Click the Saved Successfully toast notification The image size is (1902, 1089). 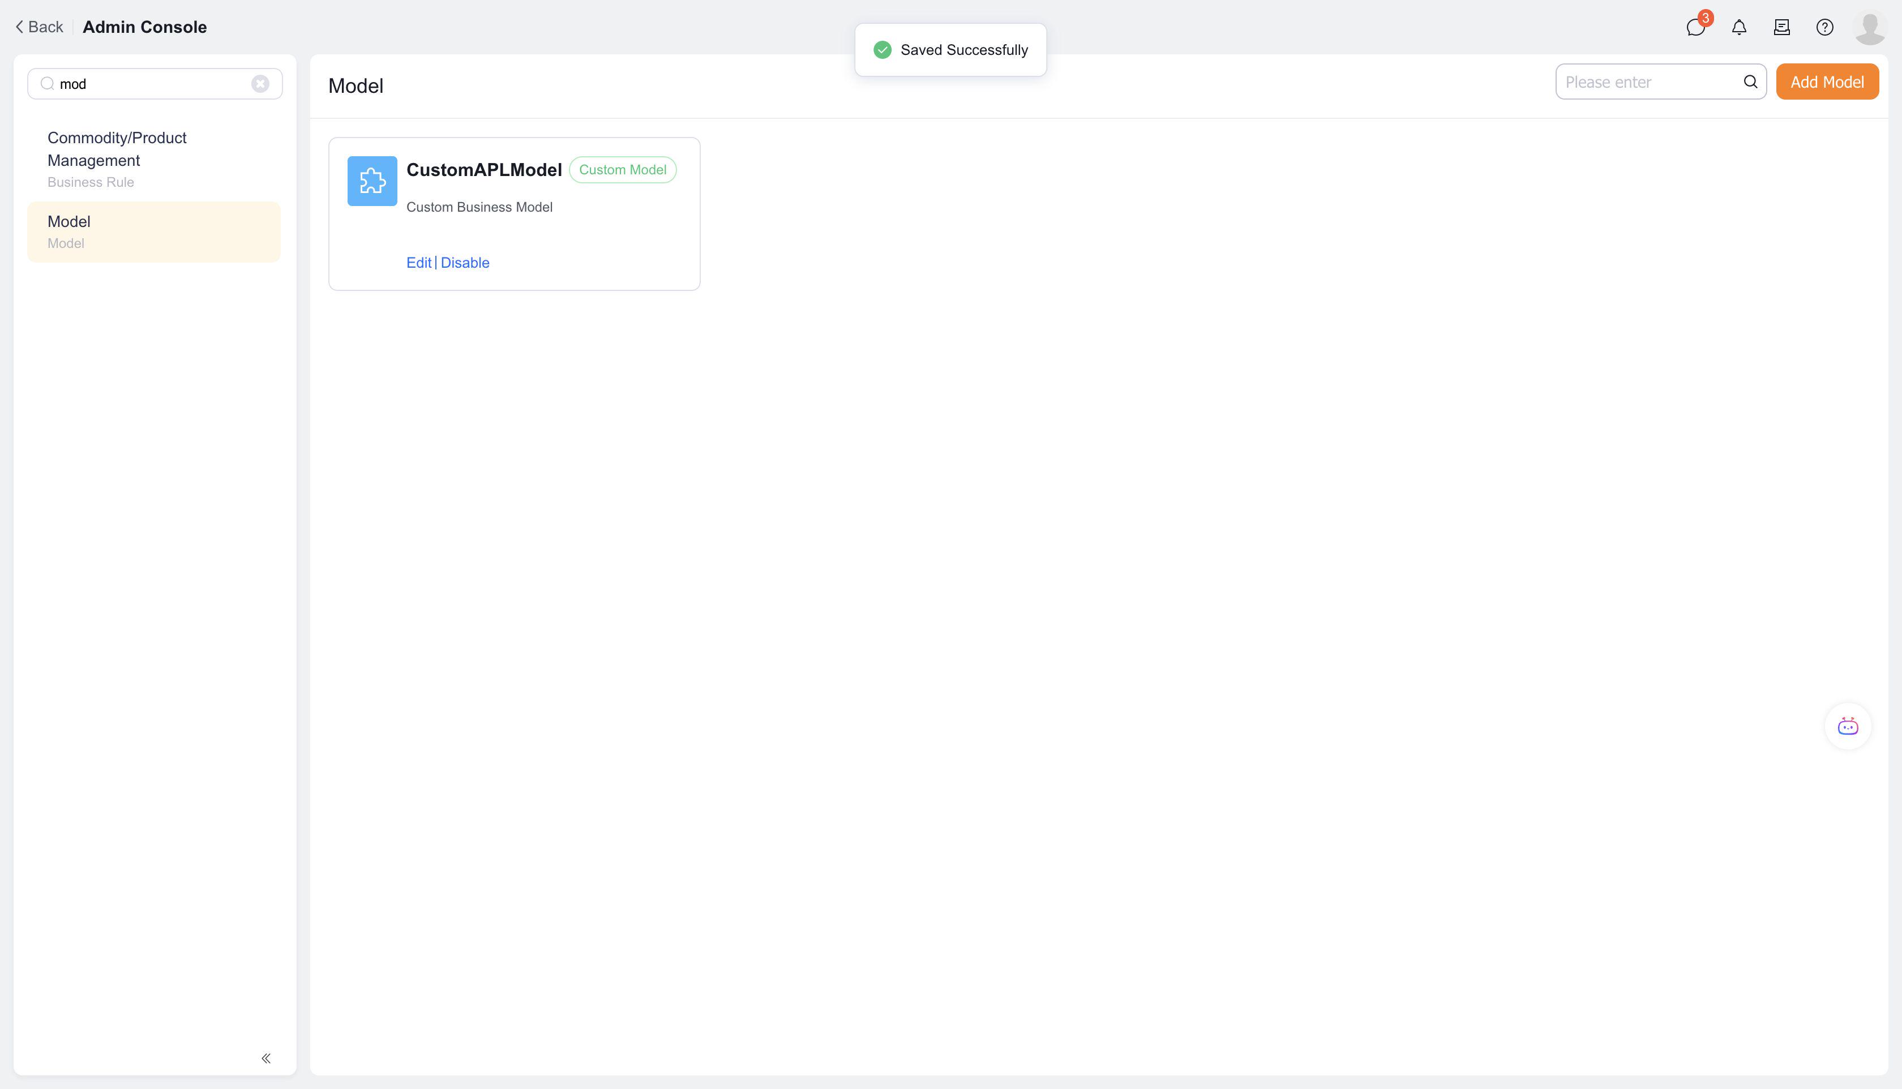(950, 50)
